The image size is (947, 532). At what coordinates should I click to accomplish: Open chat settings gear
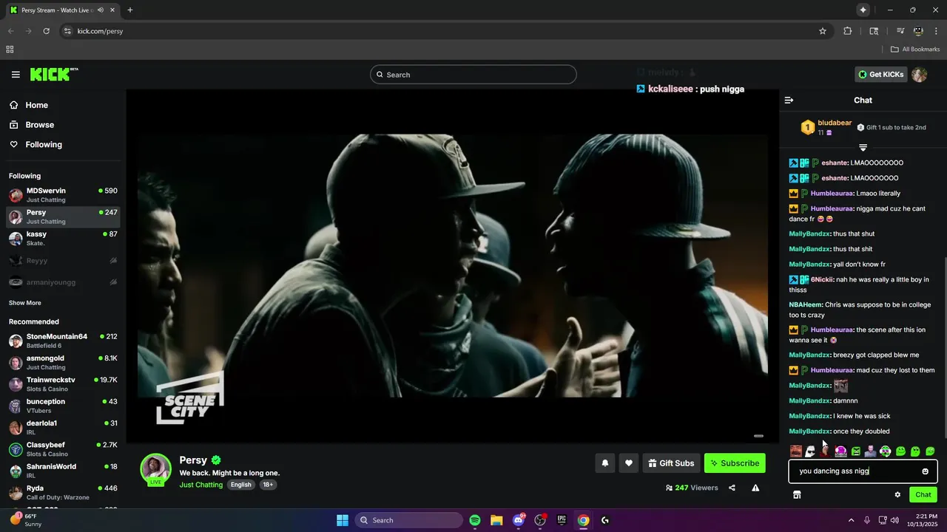click(x=897, y=495)
